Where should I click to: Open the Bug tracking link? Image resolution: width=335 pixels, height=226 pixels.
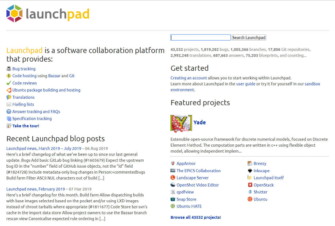click(x=24, y=69)
